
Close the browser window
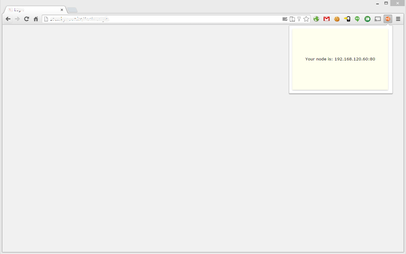click(x=398, y=3)
